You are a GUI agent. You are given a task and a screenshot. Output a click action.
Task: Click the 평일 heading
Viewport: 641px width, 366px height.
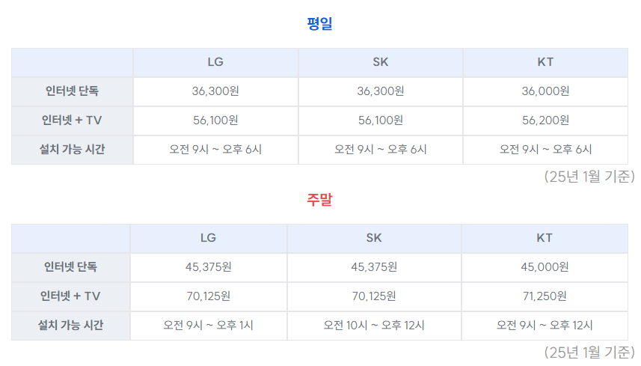[319, 23]
